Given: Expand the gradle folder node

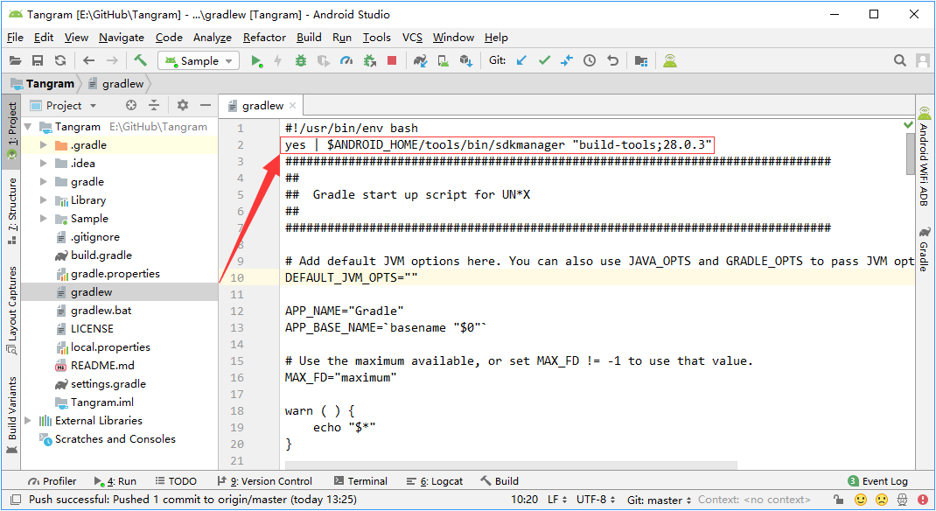Looking at the screenshot, I should click(x=43, y=181).
